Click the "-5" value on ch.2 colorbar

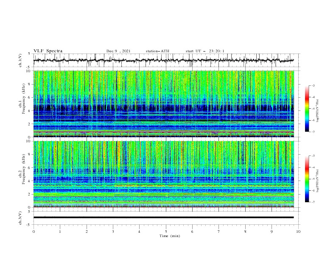(x=313, y=179)
